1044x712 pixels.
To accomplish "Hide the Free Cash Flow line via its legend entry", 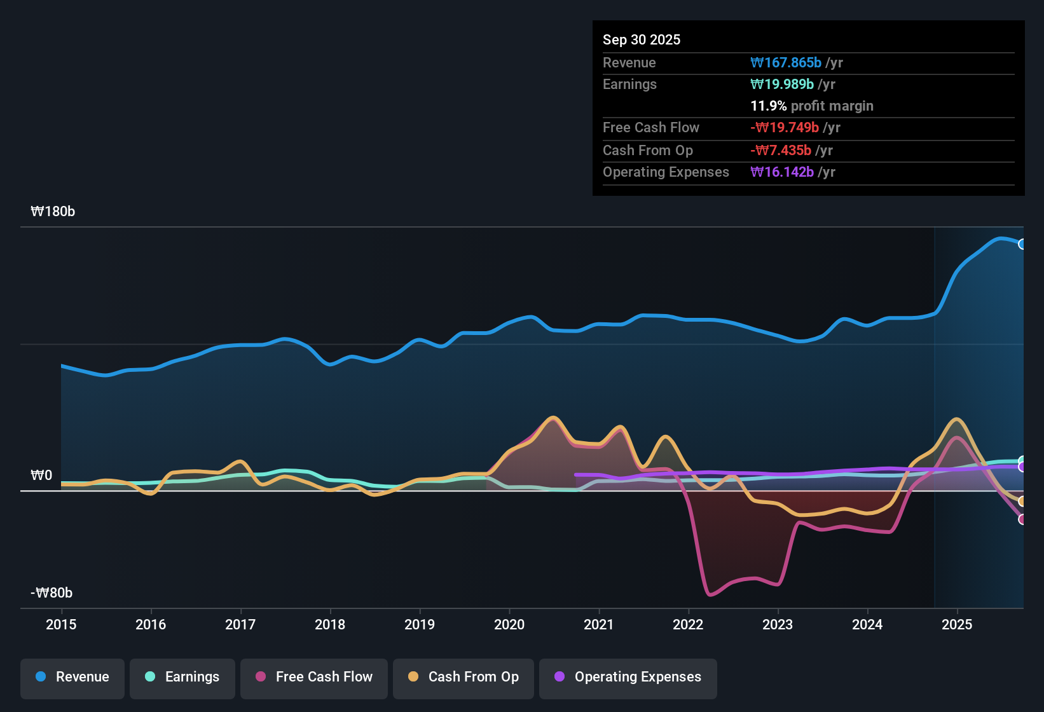I will click(x=313, y=677).
